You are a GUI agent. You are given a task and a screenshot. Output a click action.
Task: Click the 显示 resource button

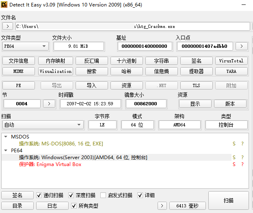[195, 104]
